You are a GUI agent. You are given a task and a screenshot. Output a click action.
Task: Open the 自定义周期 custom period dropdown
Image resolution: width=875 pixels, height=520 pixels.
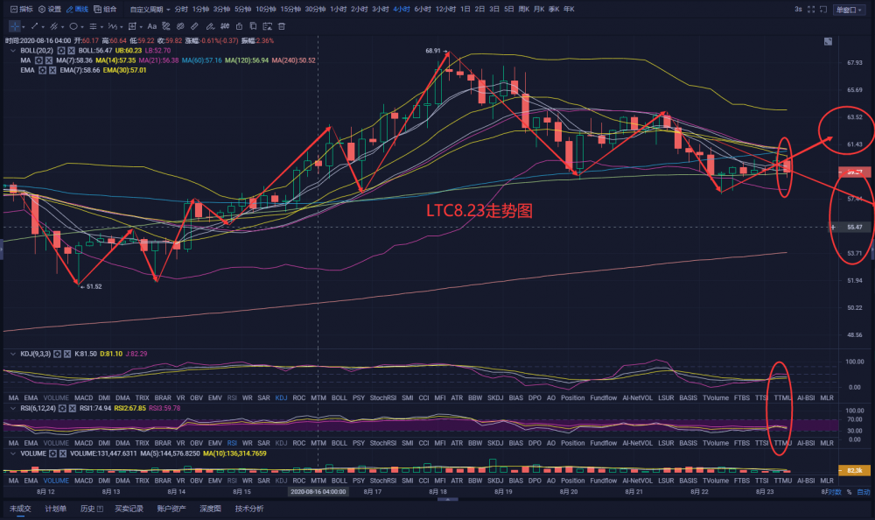tap(150, 10)
